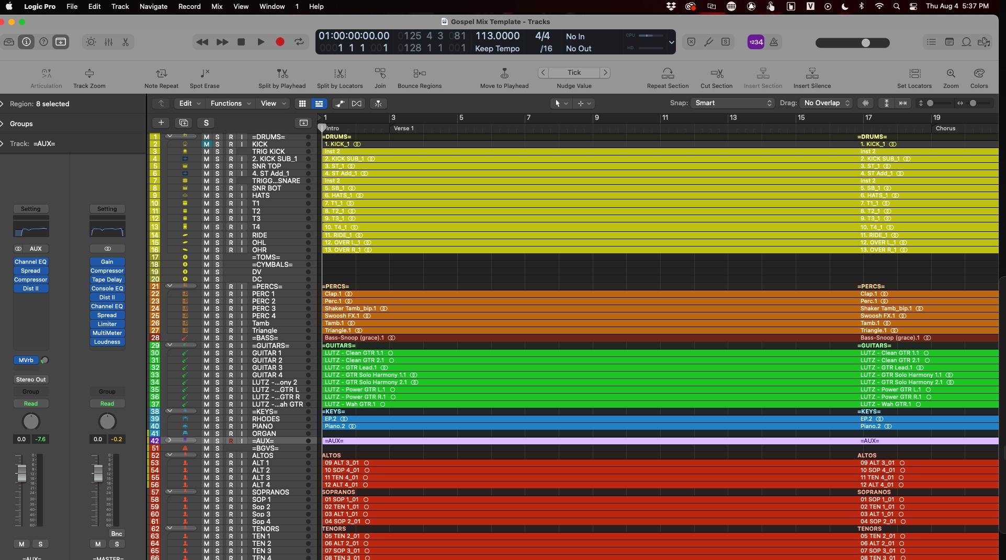Duplicate track button
This screenshot has height=560, width=1006.
pos(184,122)
